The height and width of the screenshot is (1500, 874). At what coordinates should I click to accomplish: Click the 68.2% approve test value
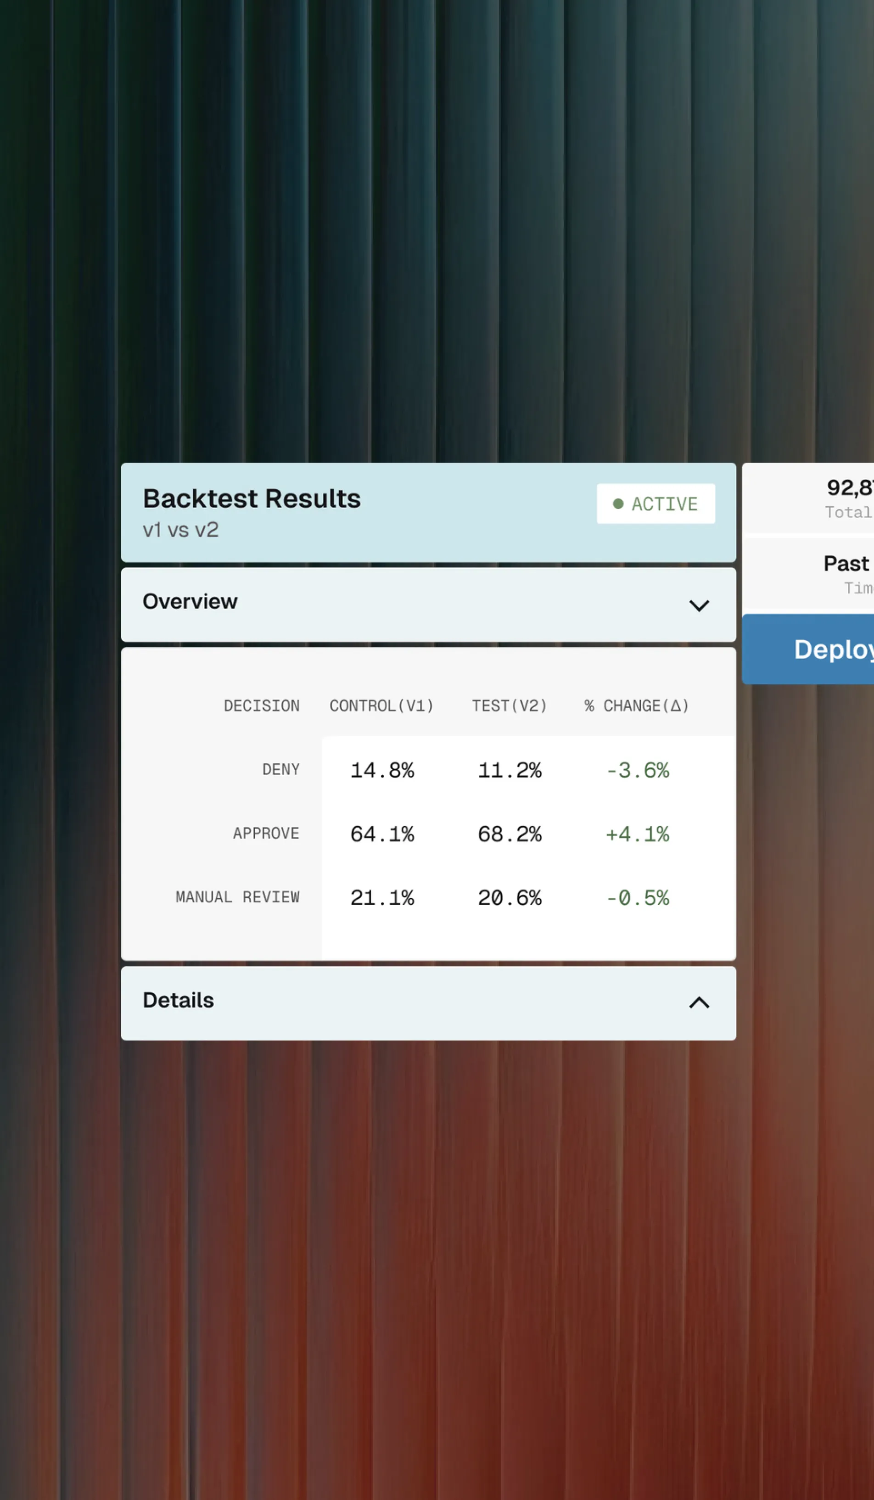tap(510, 834)
